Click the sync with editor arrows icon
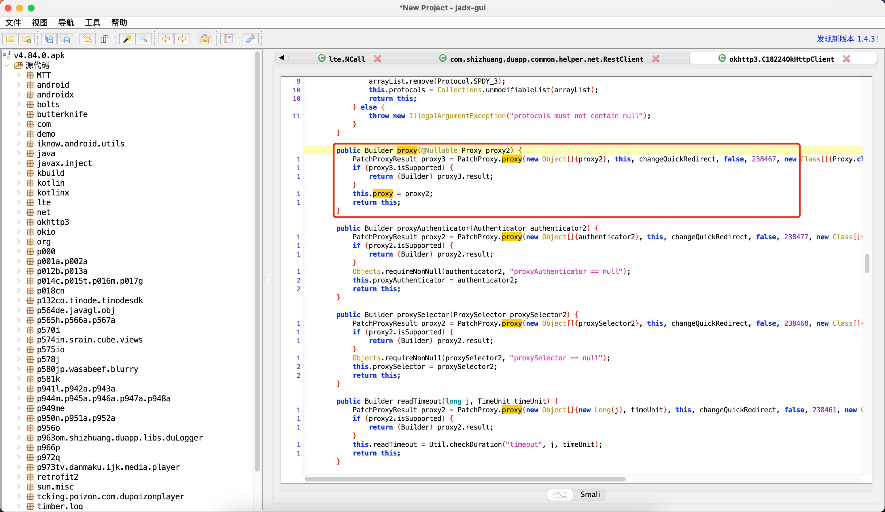This screenshot has width=885, height=512. pyautogui.click(x=88, y=39)
